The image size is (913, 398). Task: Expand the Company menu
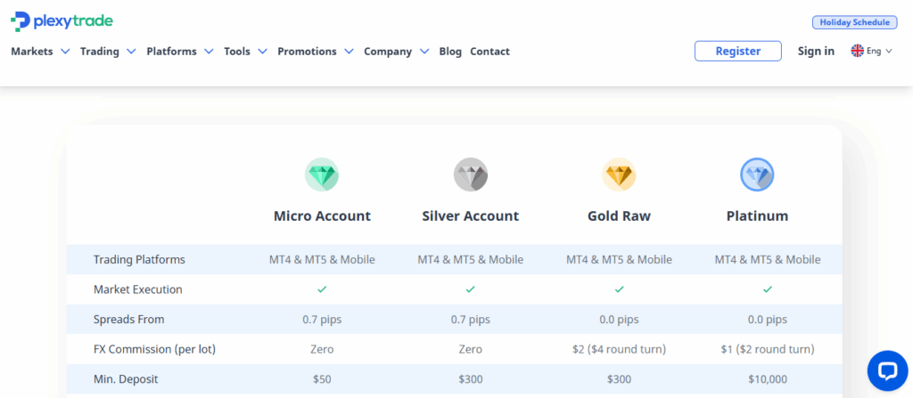click(397, 52)
